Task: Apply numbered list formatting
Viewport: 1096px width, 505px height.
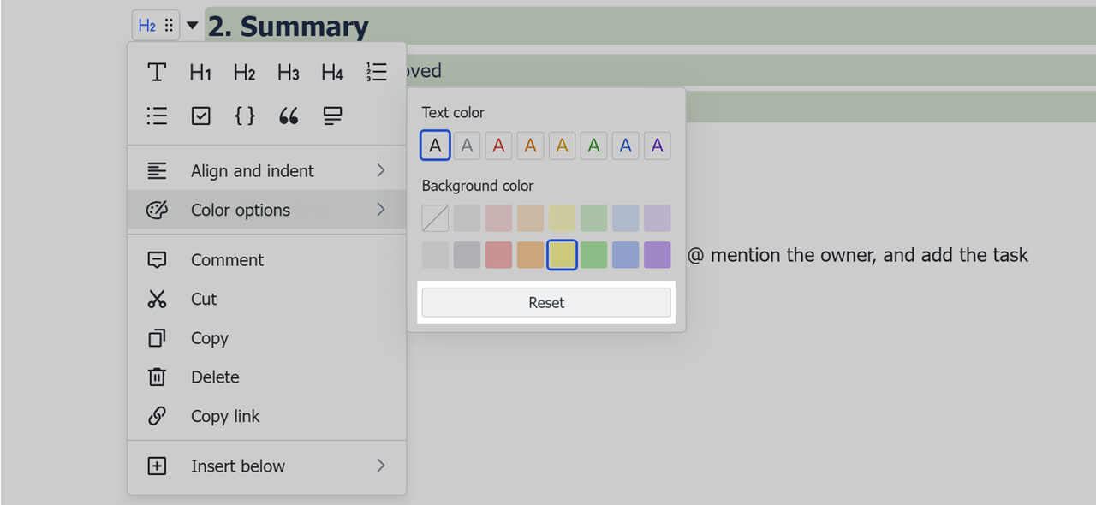Action: coord(376,73)
